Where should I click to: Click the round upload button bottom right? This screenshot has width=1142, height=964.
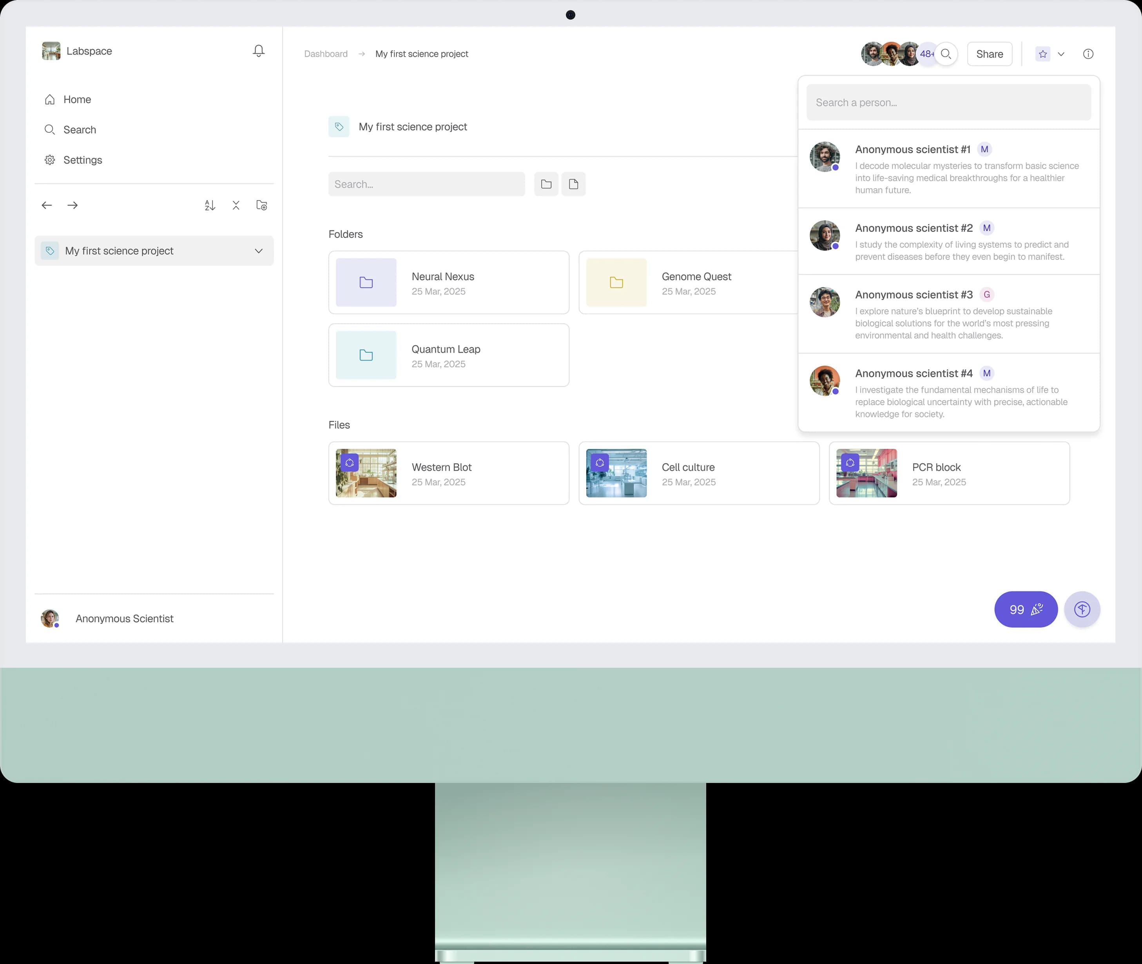coord(1082,609)
